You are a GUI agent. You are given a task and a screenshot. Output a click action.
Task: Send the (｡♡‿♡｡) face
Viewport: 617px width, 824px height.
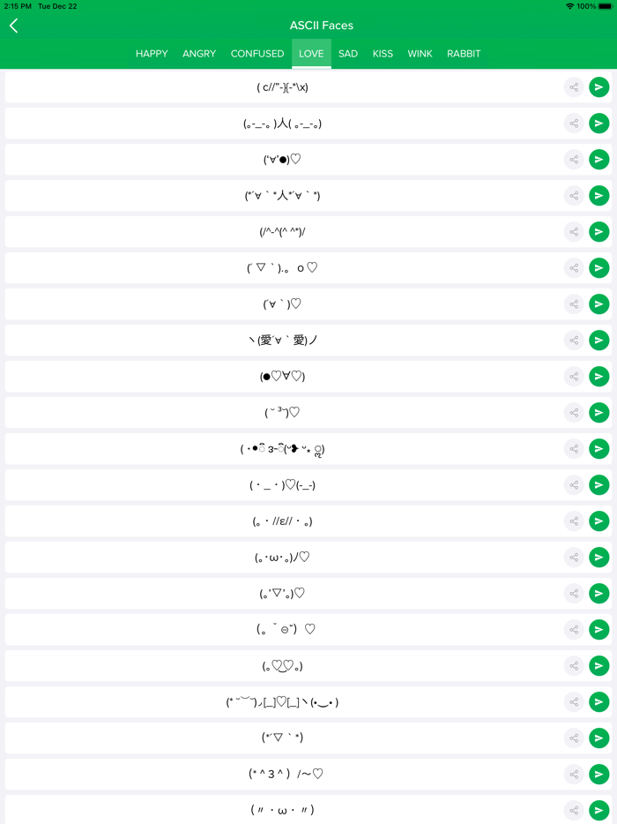click(599, 666)
